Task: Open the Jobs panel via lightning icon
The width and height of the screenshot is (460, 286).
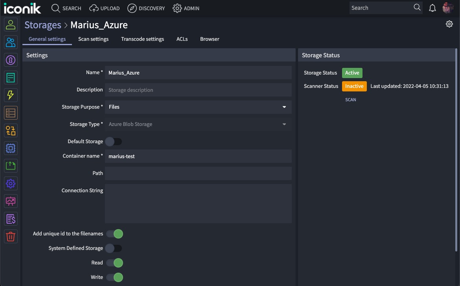Action: click(11, 95)
